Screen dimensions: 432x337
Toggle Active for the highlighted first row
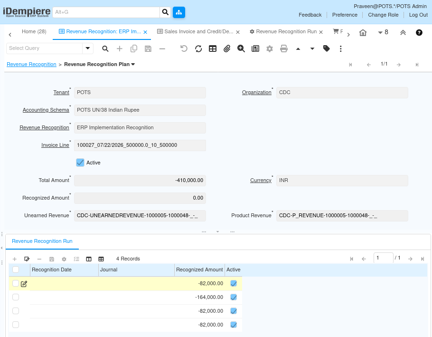tap(234, 283)
